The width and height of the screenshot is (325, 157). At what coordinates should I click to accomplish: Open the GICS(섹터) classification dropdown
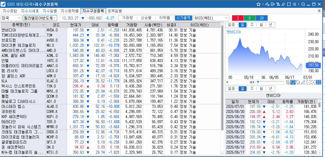click(211, 18)
